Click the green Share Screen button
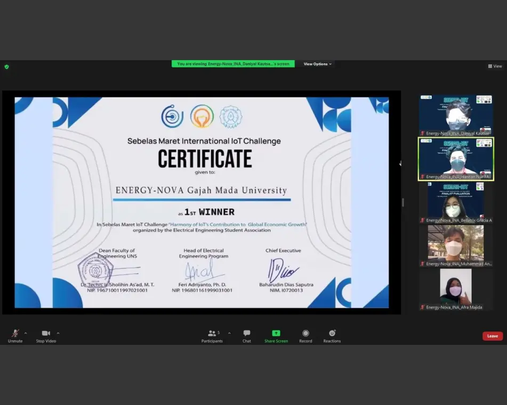This screenshot has width=507, height=405. tap(276, 336)
